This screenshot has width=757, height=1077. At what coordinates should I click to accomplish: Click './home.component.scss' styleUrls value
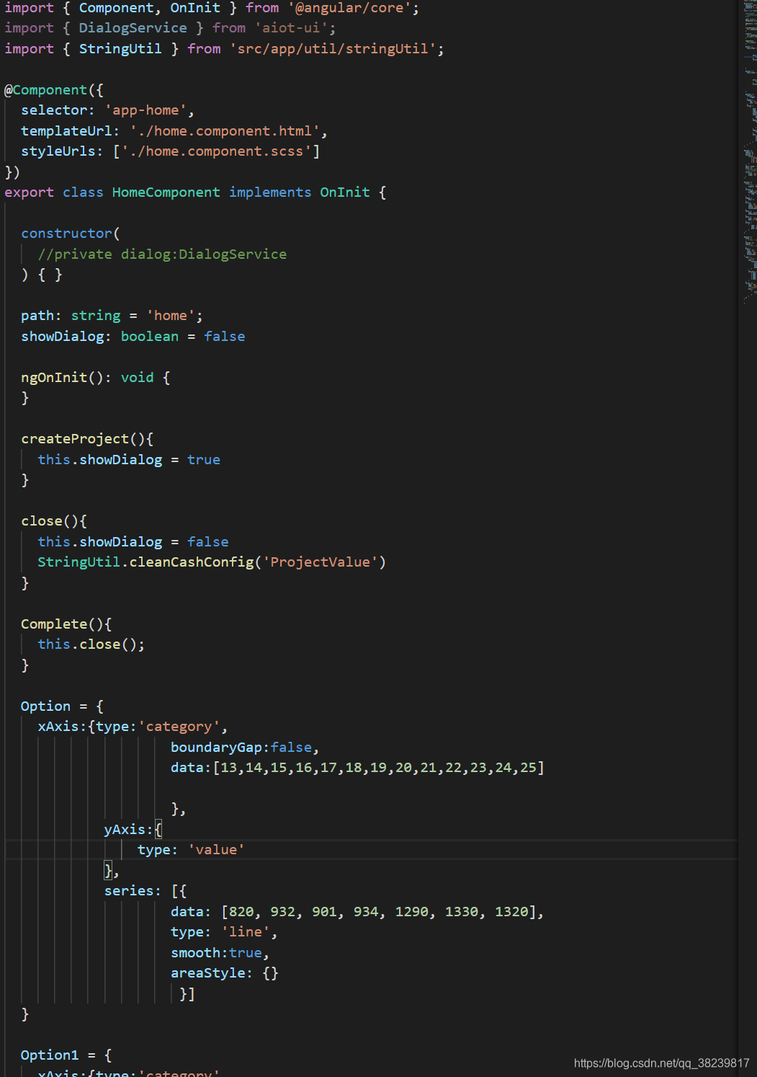(216, 151)
